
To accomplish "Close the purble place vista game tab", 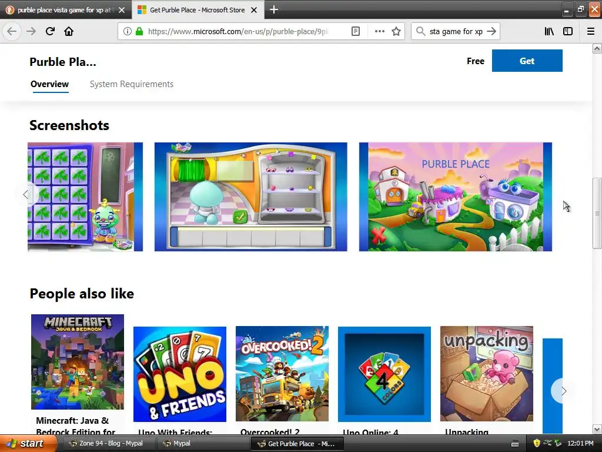I will (x=122, y=10).
